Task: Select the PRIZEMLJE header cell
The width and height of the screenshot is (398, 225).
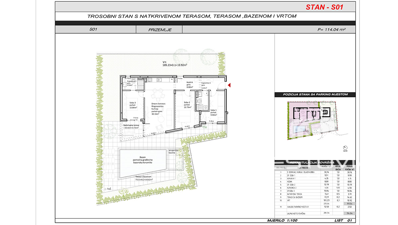Action: [x=160, y=29]
